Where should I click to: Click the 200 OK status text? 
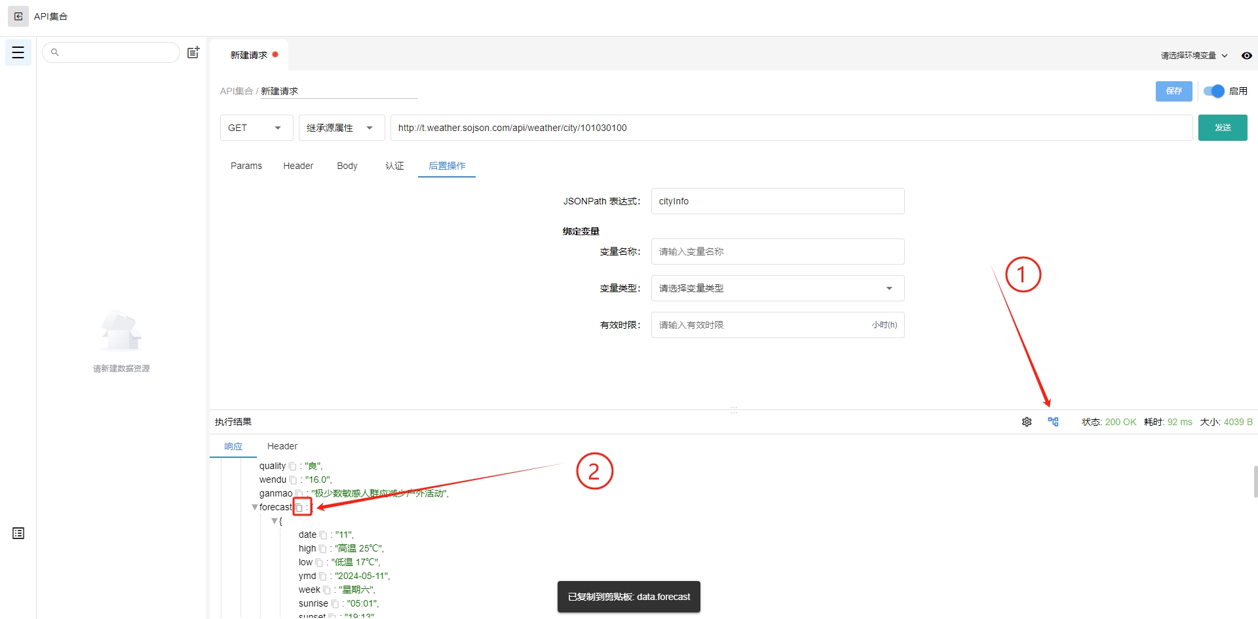(x=1120, y=422)
